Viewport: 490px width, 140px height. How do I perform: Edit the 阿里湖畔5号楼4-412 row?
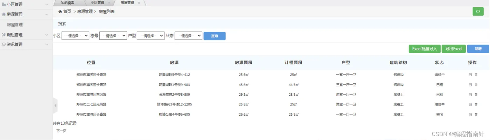click(470, 75)
